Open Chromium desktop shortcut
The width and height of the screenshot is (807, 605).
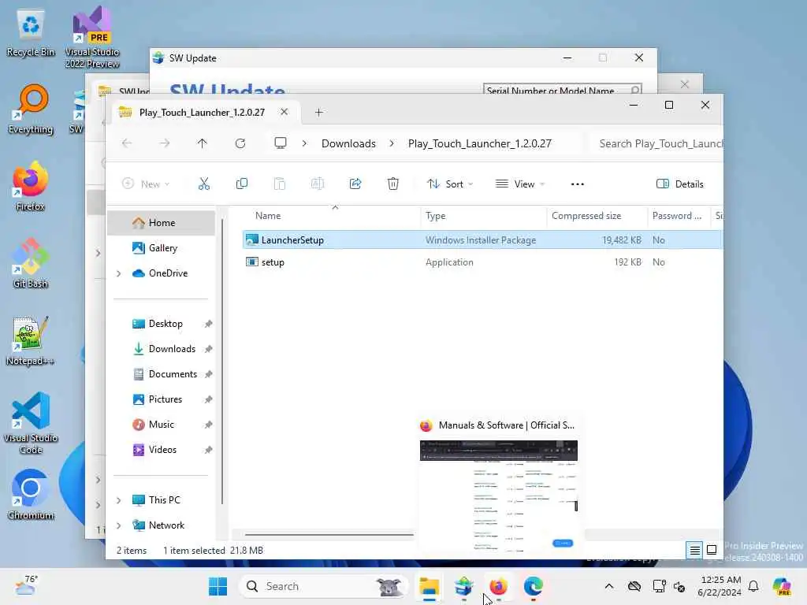coord(31,495)
